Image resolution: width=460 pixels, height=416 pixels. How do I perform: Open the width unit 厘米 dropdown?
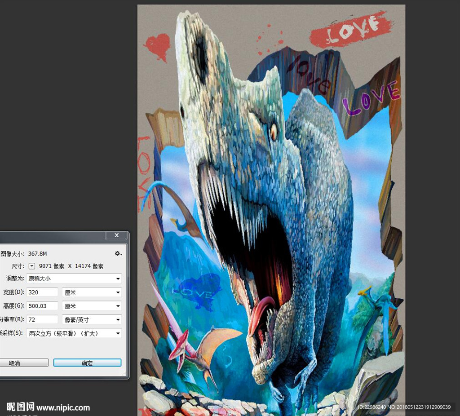click(92, 292)
